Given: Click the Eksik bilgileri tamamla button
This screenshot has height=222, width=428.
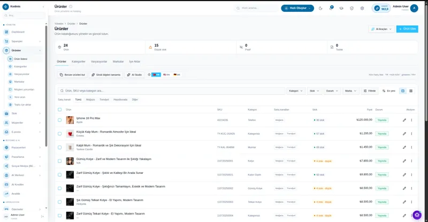Looking at the screenshot, I should tap(106, 75).
